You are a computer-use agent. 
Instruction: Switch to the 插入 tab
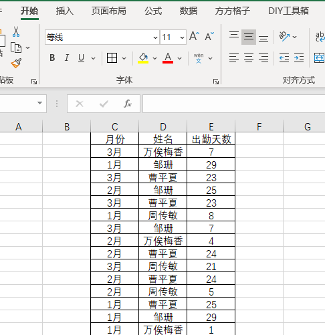(65, 11)
